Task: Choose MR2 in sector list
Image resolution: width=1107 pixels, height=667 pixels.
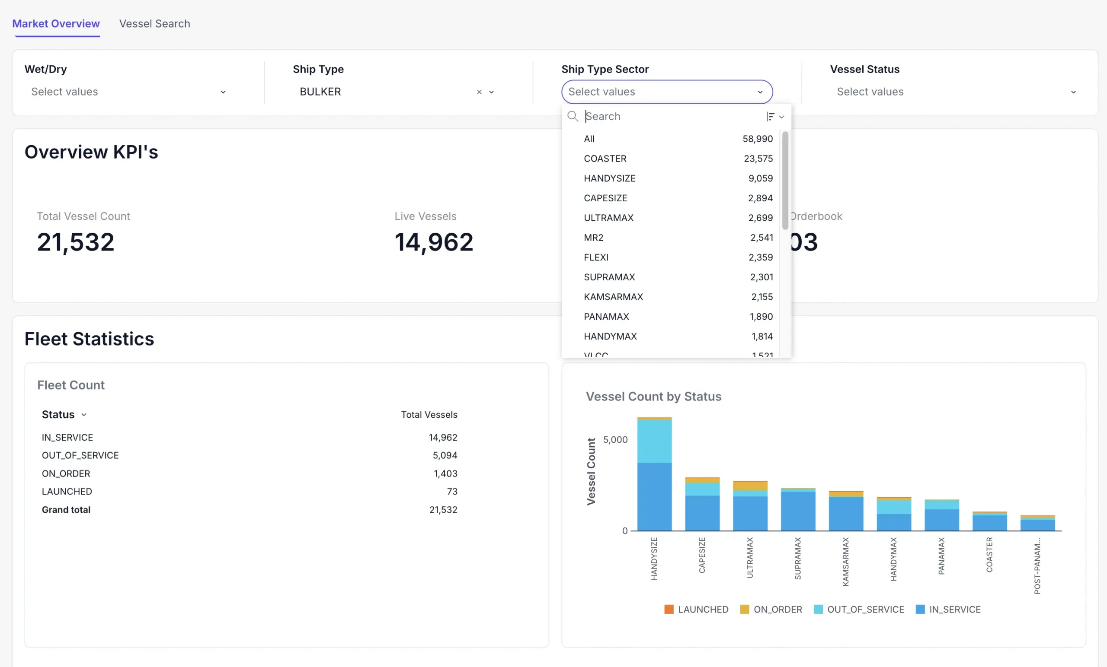Action: (671, 238)
